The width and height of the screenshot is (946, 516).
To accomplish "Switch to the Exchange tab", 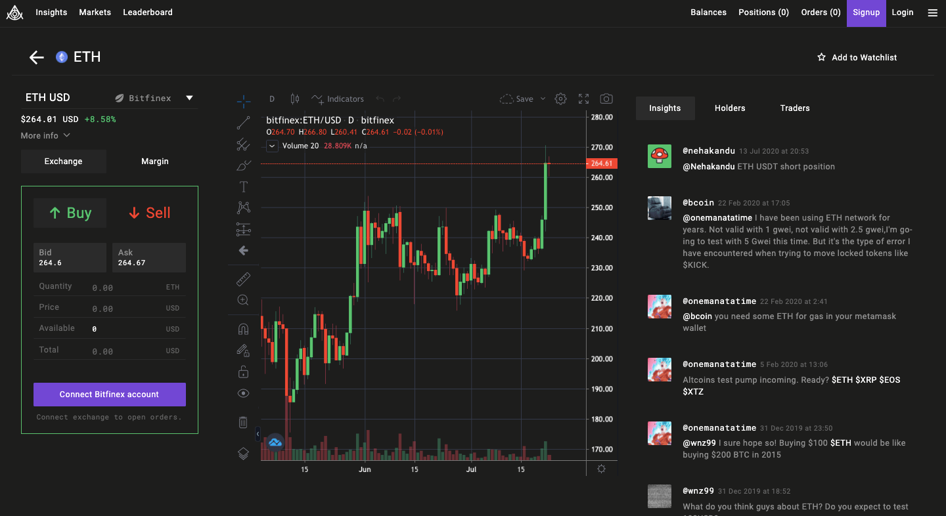I will (x=64, y=161).
